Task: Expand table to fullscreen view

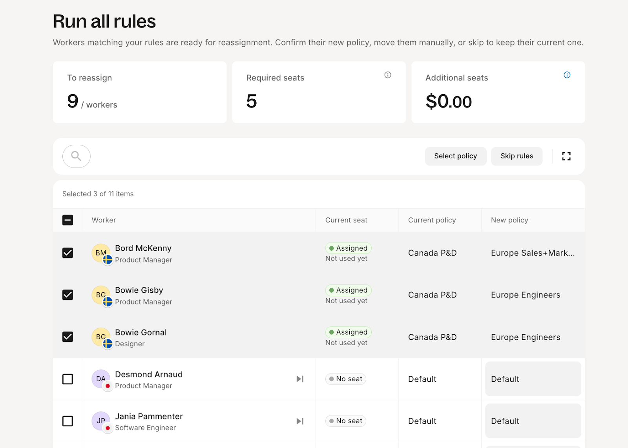Action: tap(566, 156)
